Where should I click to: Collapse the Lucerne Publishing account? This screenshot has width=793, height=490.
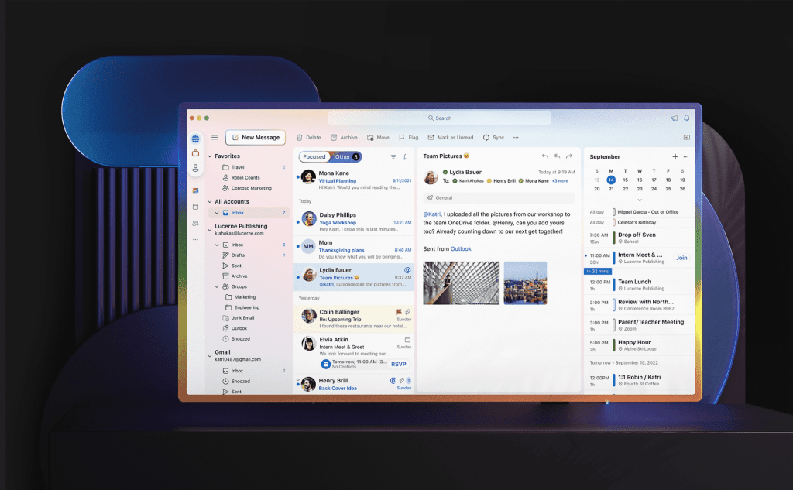pyautogui.click(x=210, y=230)
